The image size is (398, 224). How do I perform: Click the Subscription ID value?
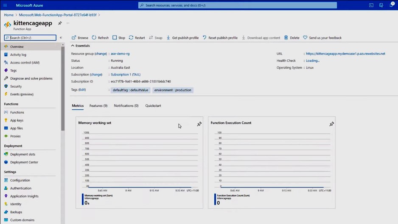[x=141, y=82]
